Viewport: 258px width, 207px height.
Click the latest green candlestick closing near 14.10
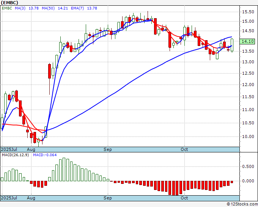click(232, 45)
